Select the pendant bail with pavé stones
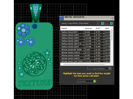Viewport: 133px width, 99px height. coord(36,12)
